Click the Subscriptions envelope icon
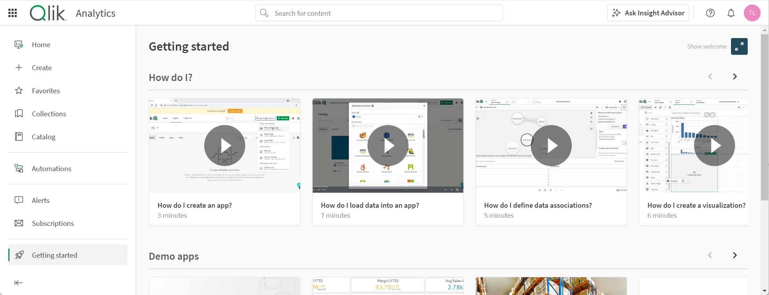 click(x=19, y=223)
